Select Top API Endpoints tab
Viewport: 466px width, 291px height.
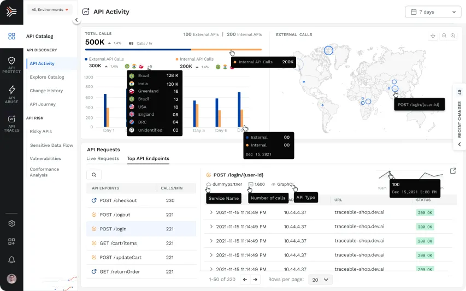[x=148, y=158]
